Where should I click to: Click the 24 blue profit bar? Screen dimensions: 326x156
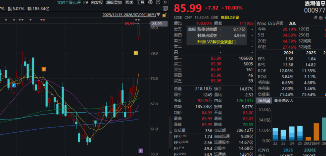[292, 134]
